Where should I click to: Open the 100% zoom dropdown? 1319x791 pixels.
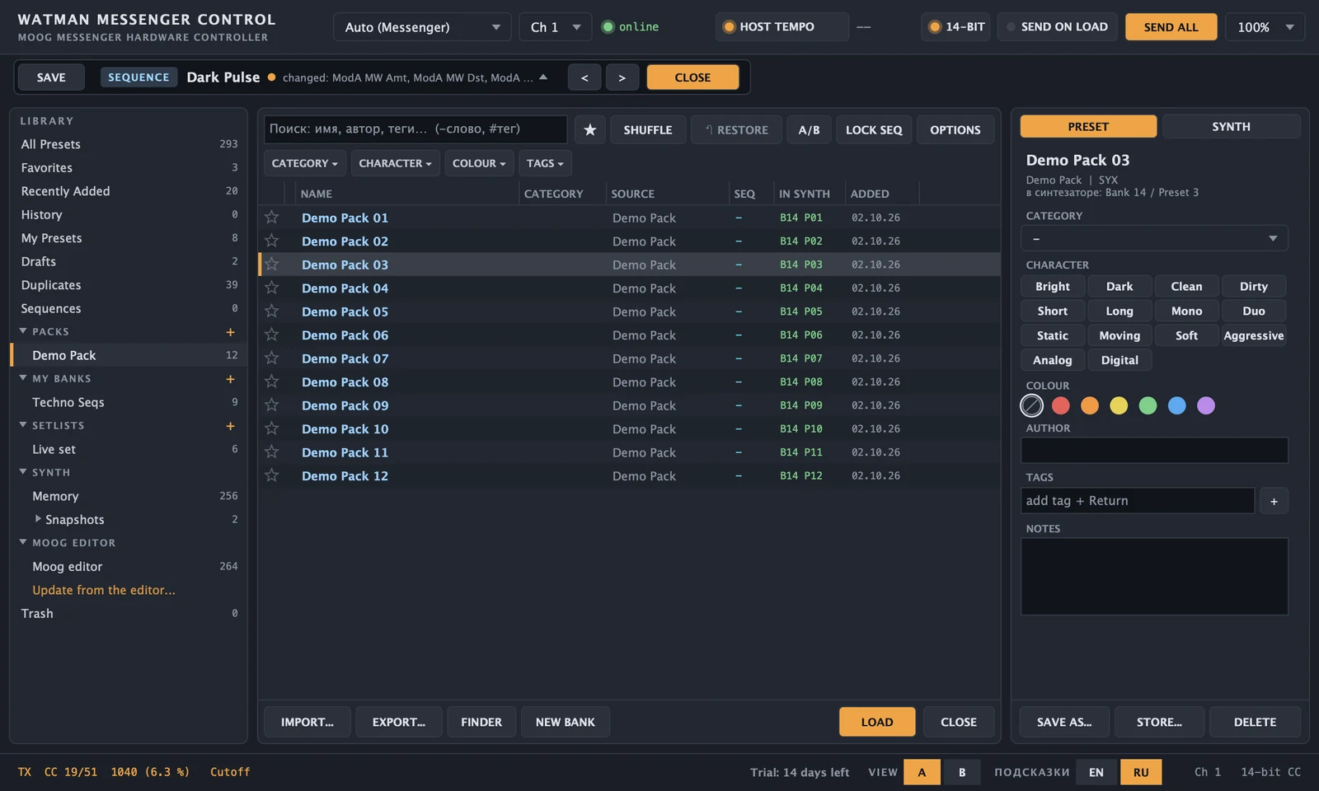point(1265,26)
